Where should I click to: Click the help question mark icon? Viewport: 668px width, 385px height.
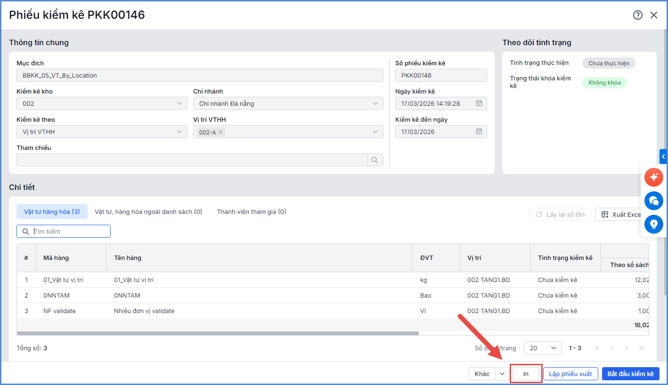click(x=637, y=15)
